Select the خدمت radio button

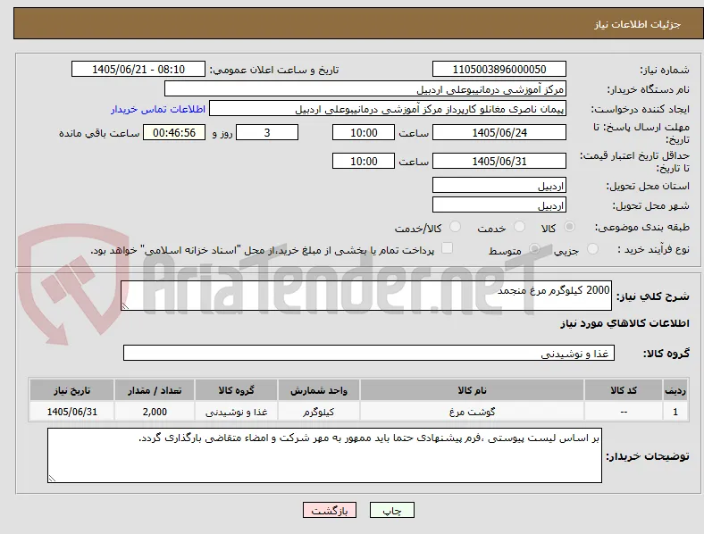click(x=519, y=227)
